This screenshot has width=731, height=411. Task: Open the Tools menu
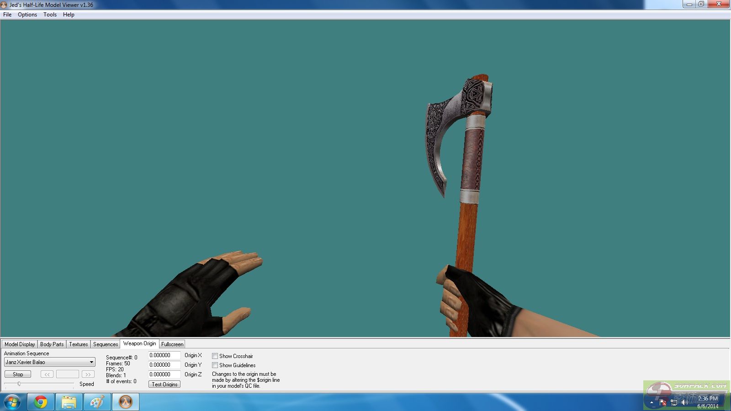click(50, 15)
